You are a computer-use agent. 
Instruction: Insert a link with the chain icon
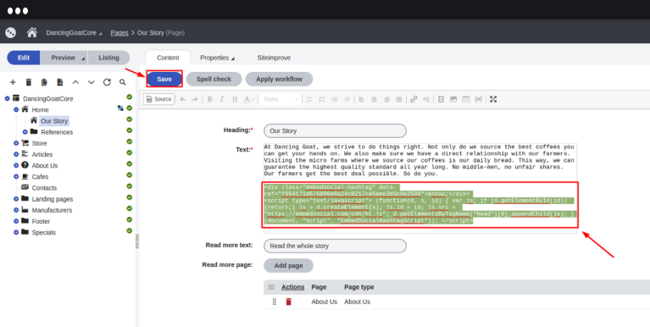pos(414,99)
